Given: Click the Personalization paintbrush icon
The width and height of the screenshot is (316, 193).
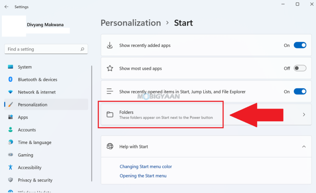Looking at the screenshot, I should point(10,104).
